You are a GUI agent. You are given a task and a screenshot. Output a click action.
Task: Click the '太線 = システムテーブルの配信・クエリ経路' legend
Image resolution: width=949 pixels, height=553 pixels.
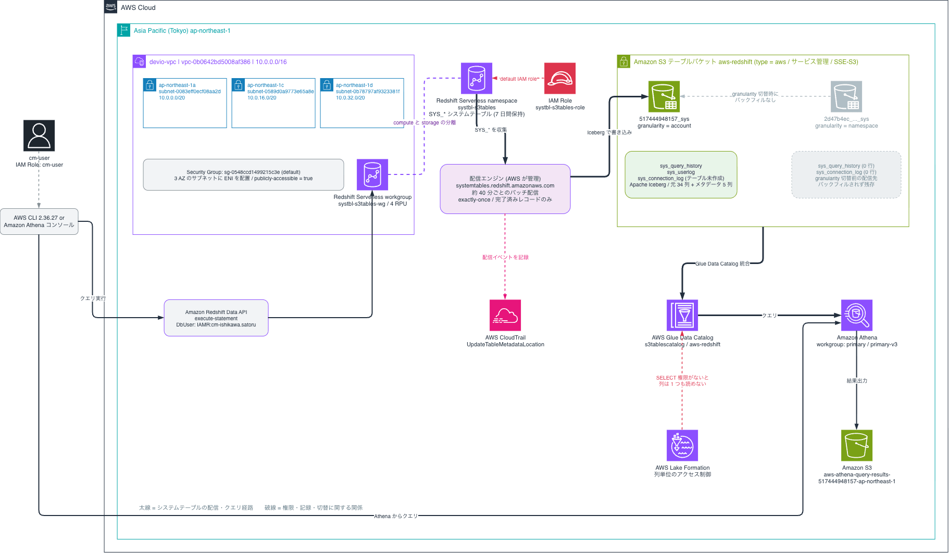196,508
